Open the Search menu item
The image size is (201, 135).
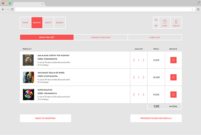(60, 23)
